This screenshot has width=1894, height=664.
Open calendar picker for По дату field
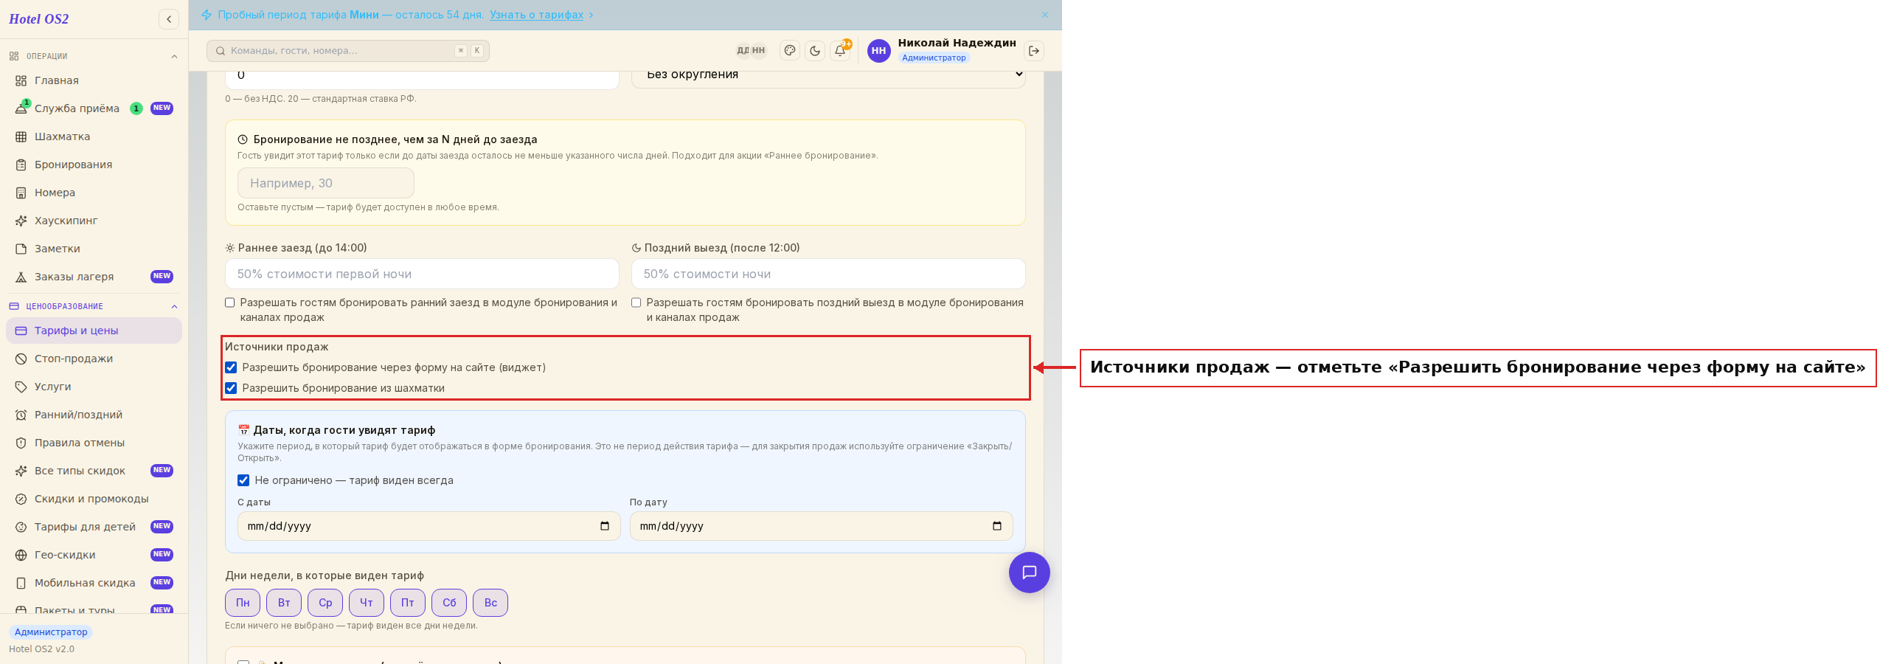coord(997,526)
